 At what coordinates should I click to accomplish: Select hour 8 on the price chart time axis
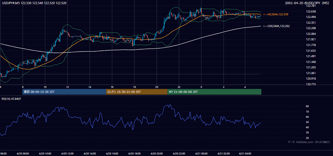(x=23, y=87)
